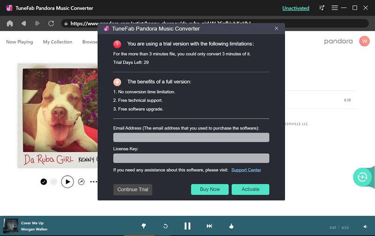Screen dimensions: 375x236
Task: Open the hamburger menu in the title bar
Action: [x=335, y=8]
